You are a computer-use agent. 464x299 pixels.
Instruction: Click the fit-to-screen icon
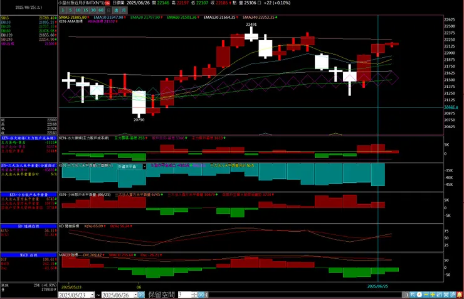(x=446, y=295)
